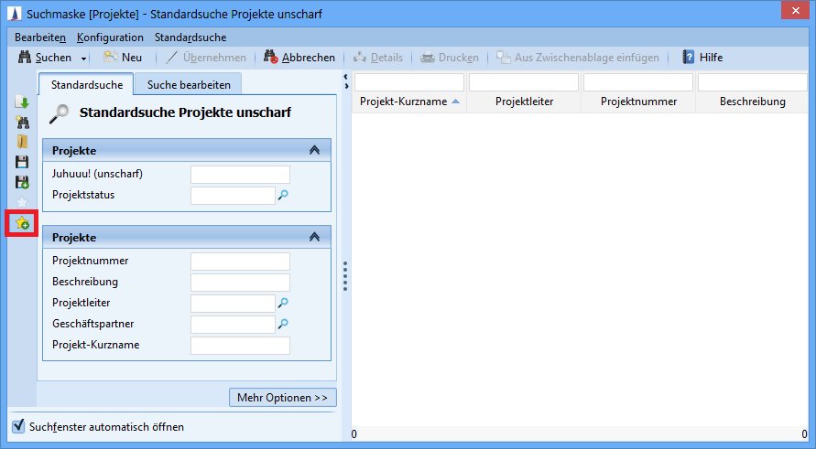Toggle 'Suchfenster automatisch öffnen' checkbox
816x449 pixels.
tap(18, 426)
